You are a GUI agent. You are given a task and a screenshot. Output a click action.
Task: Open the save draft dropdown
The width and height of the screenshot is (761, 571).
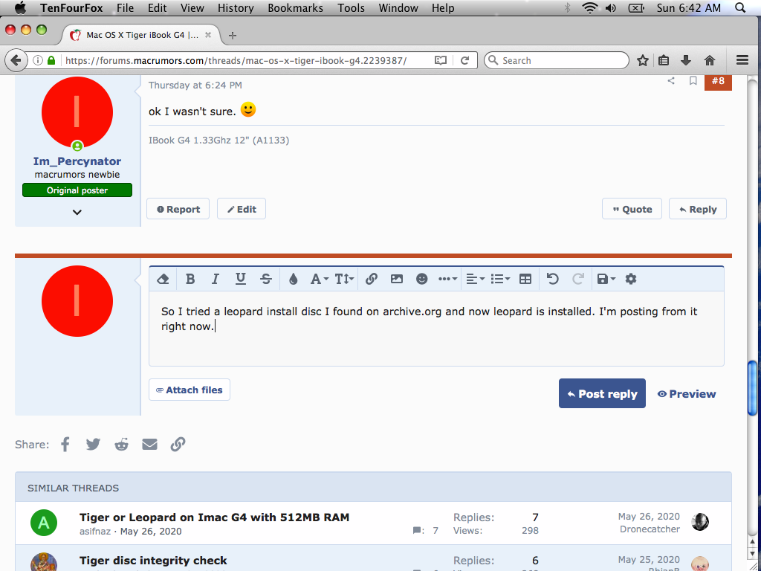click(606, 280)
